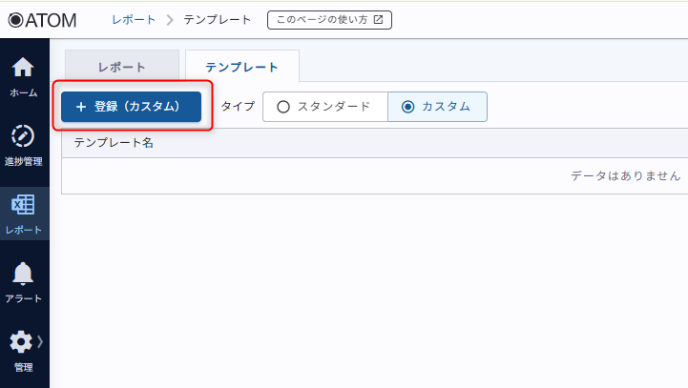Click the データはありません empty row

[x=625, y=175]
